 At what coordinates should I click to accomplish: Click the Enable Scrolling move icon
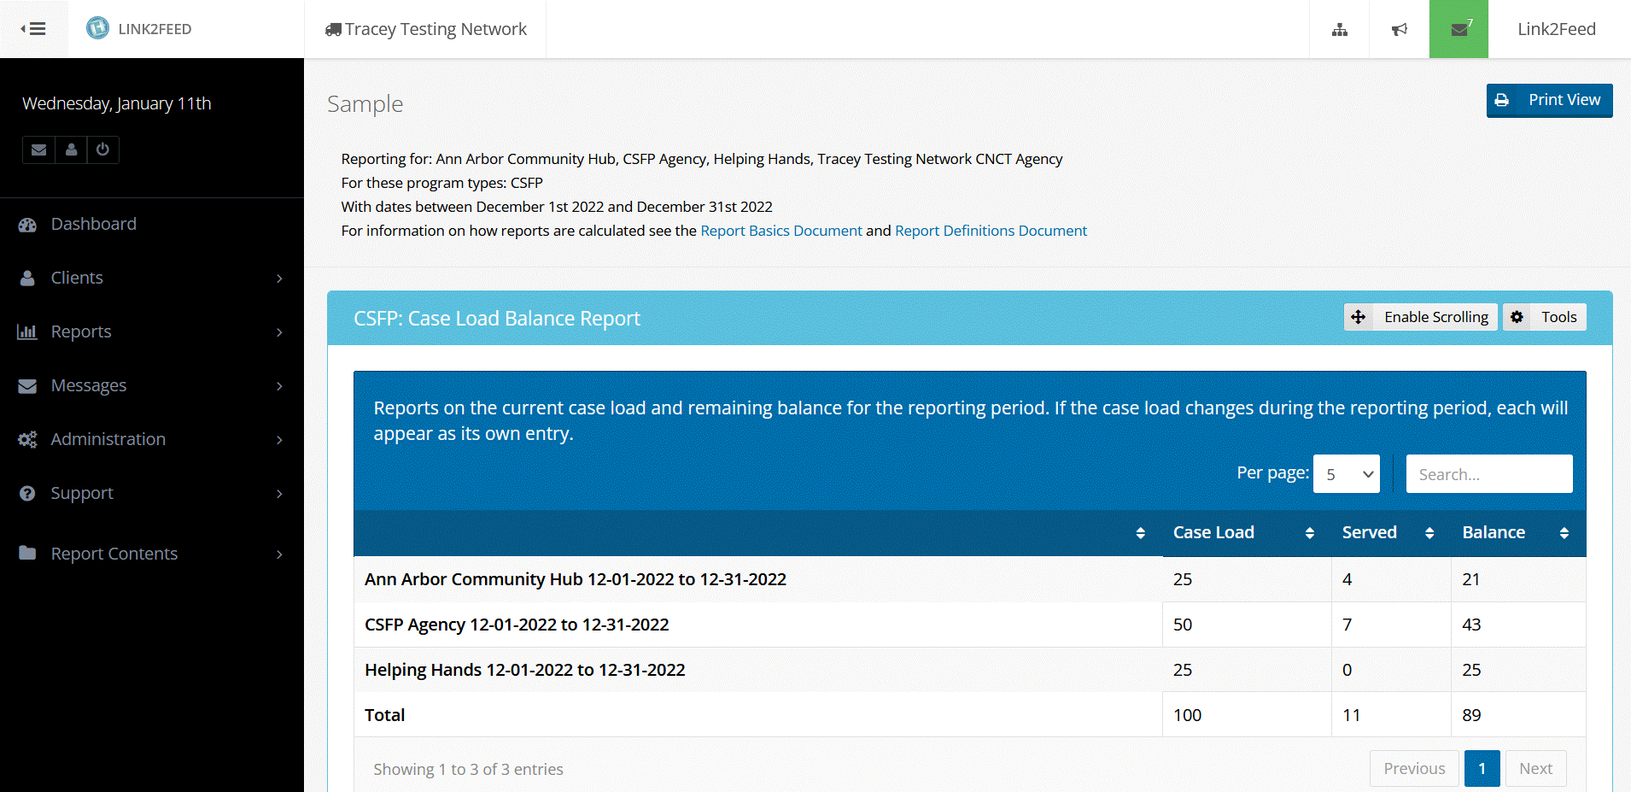pos(1359,316)
